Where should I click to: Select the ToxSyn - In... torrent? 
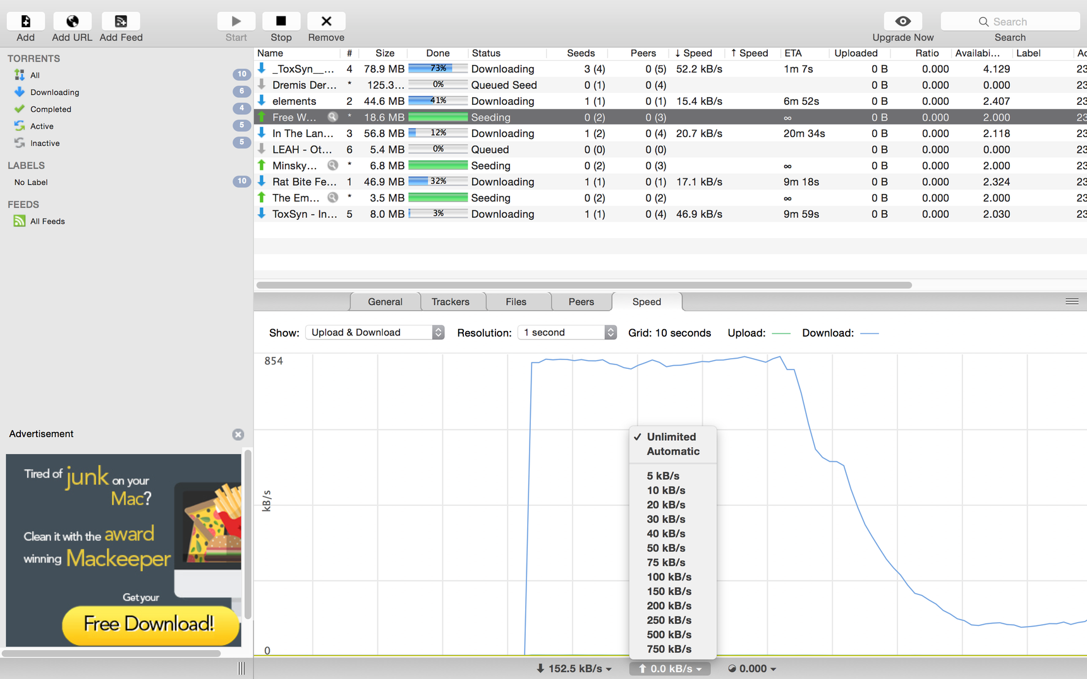click(670, 214)
